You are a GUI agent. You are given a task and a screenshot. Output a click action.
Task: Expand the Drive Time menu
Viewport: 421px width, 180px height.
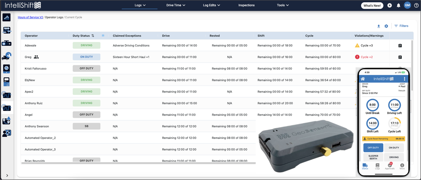pyautogui.click(x=175, y=5)
